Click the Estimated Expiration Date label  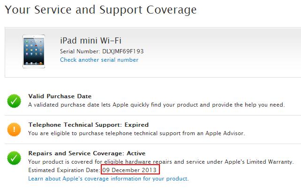click(x=64, y=170)
